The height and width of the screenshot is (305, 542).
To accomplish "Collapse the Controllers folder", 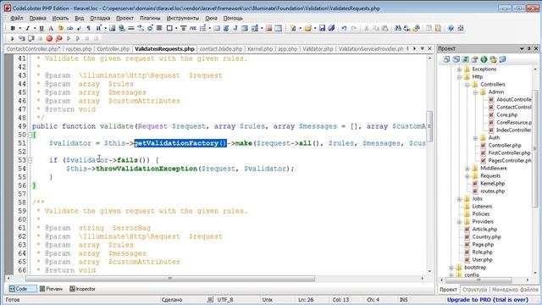I will pos(467,85).
